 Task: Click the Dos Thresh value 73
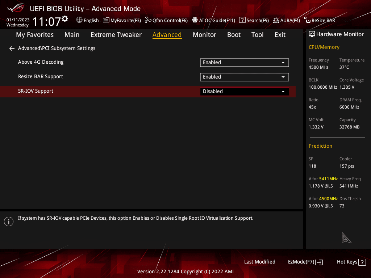(342, 206)
